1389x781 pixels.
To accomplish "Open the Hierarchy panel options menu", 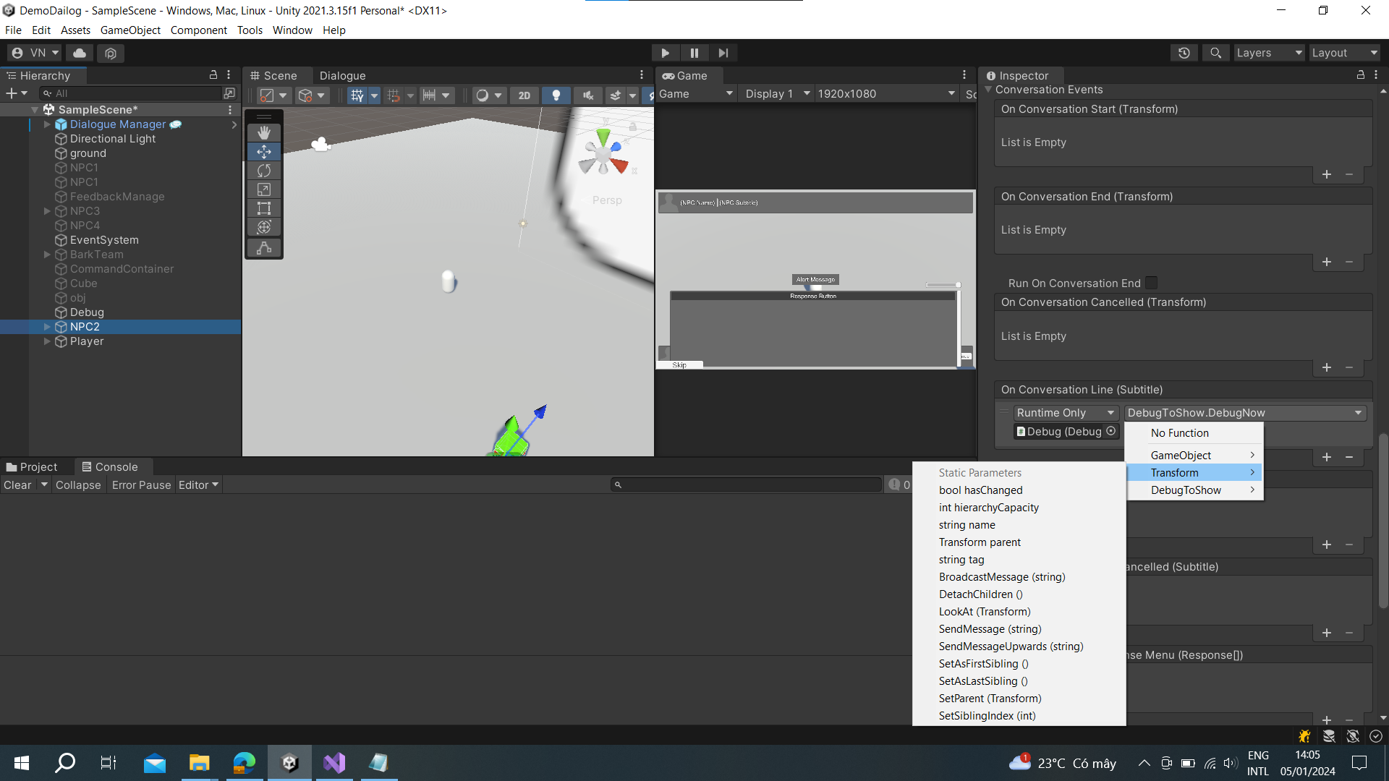I will tap(229, 75).
